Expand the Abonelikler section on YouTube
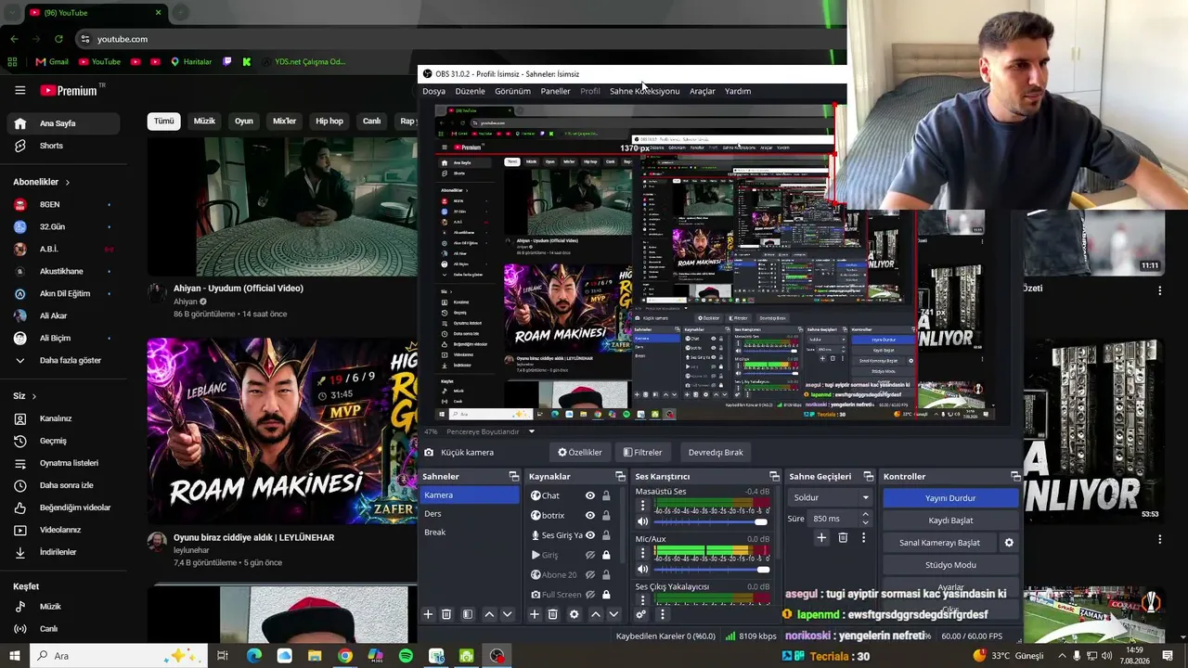The height and width of the screenshot is (668, 1188). [x=41, y=182]
